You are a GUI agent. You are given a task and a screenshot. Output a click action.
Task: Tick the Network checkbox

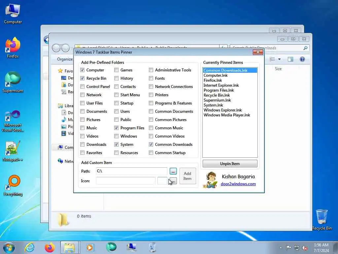tap(82, 95)
